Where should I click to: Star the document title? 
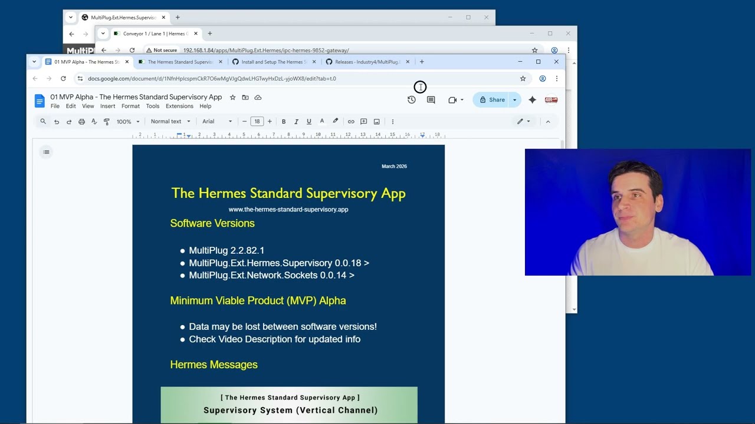[x=233, y=97]
